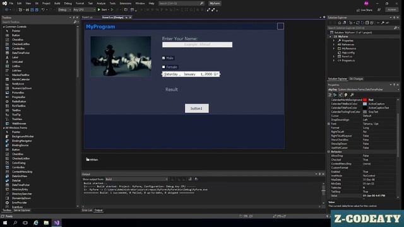Viewport: 404px width, 227px height.
Task: Pin the Toolbox panel with the pushpin
Action: click(x=74, y=18)
